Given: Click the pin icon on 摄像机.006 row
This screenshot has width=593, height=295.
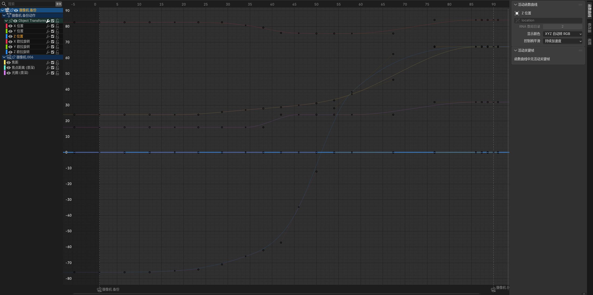Looking at the screenshot, I should pos(13,57).
